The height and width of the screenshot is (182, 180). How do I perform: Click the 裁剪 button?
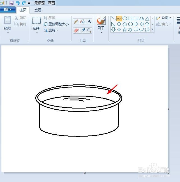[x=49, y=18]
